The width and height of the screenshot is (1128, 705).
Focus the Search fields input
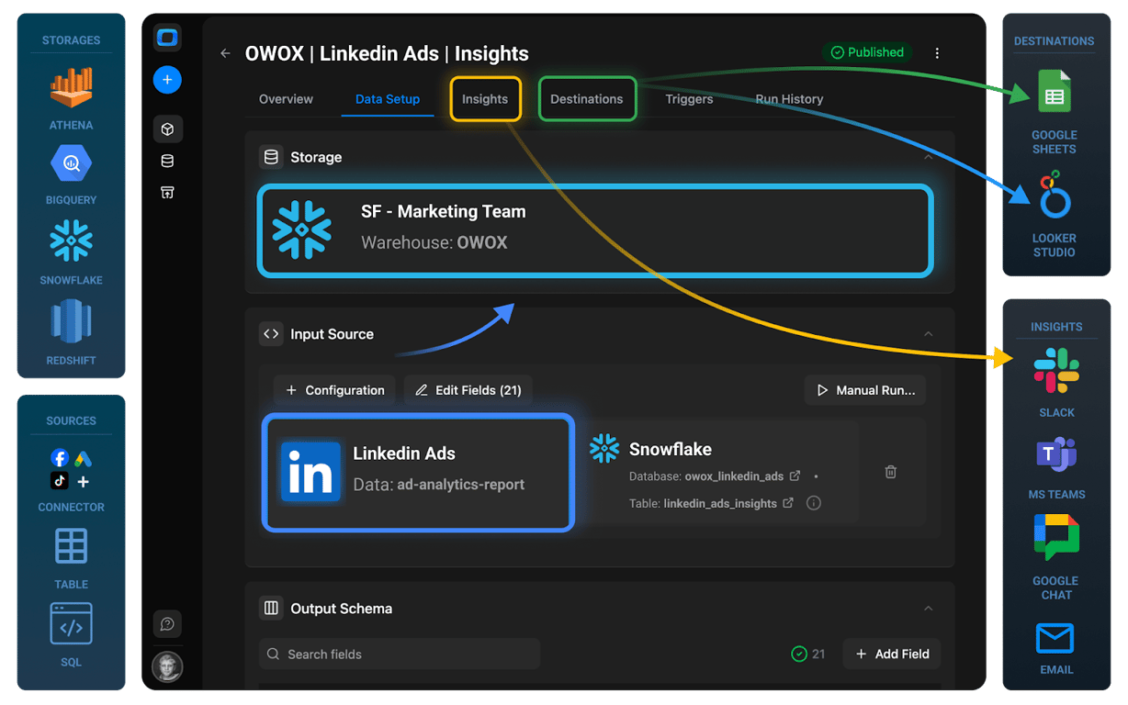pos(400,655)
